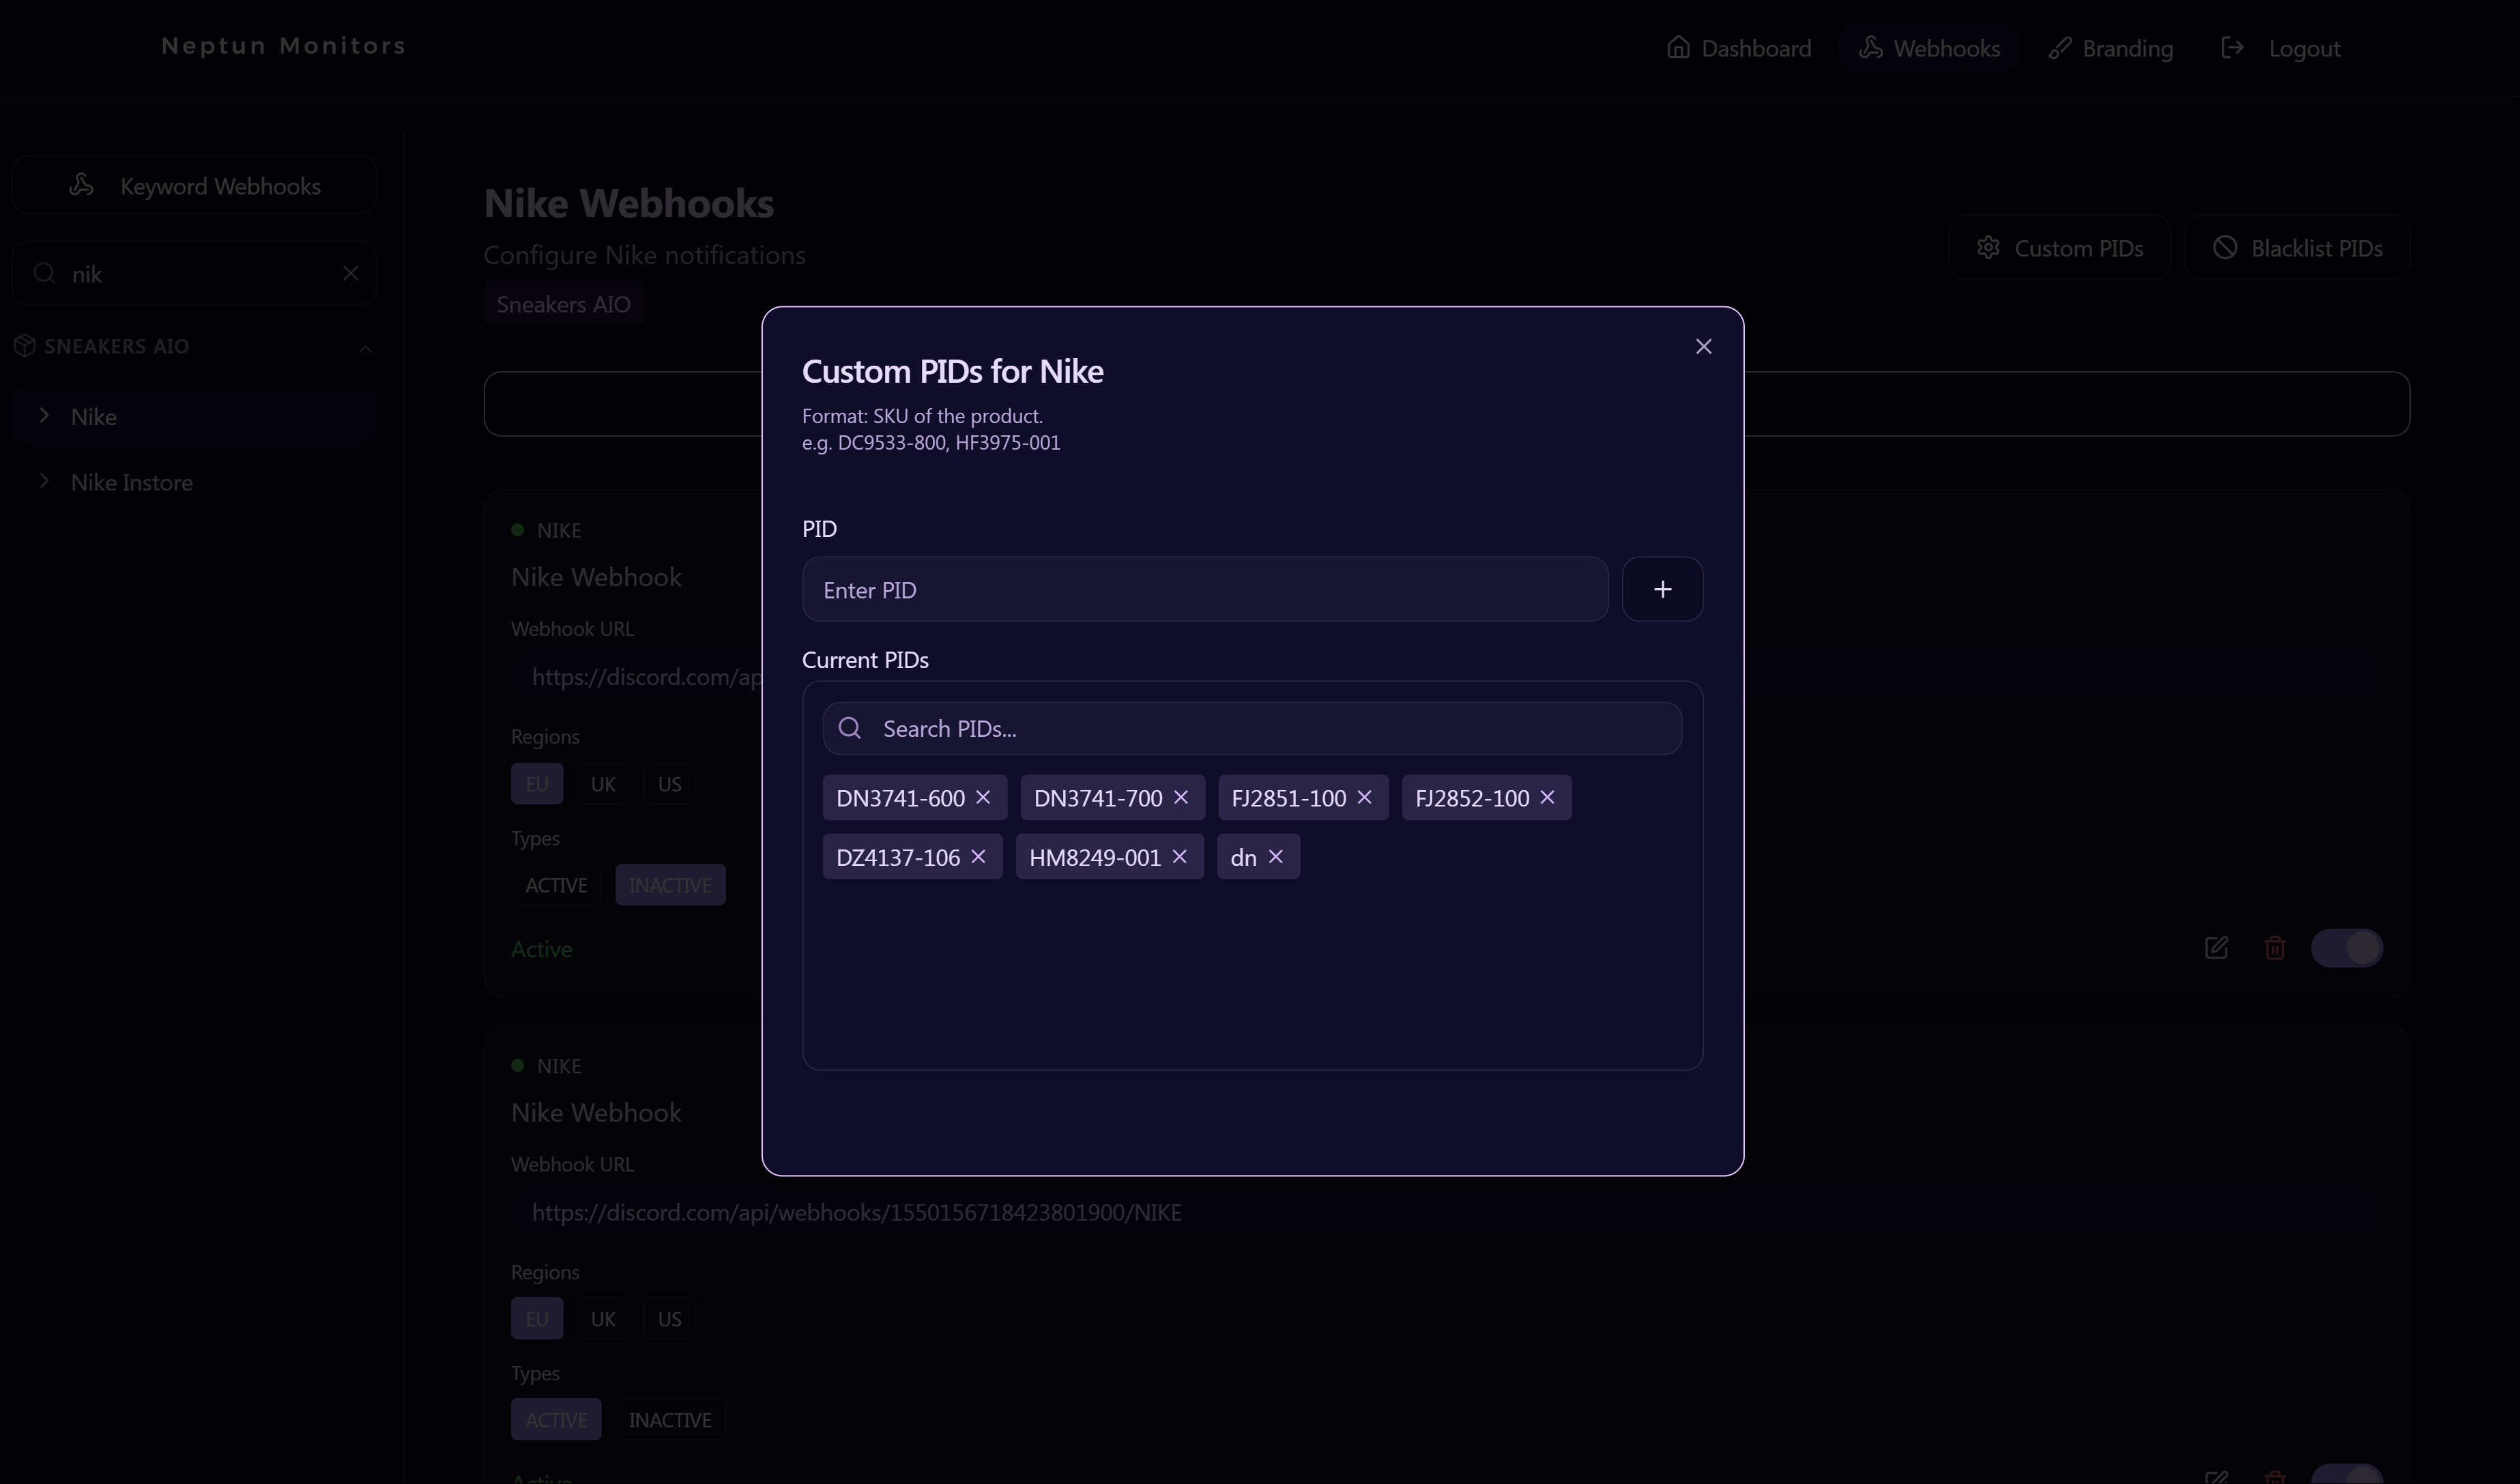Delete the first Nike webhook with trash icon
Screen dimensions: 2520x1484
[x=2274, y=947]
